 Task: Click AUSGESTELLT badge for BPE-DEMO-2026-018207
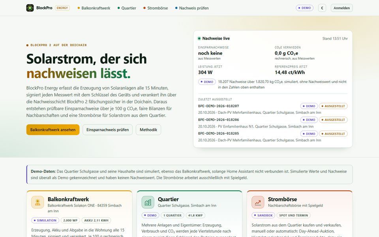pos(333,106)
